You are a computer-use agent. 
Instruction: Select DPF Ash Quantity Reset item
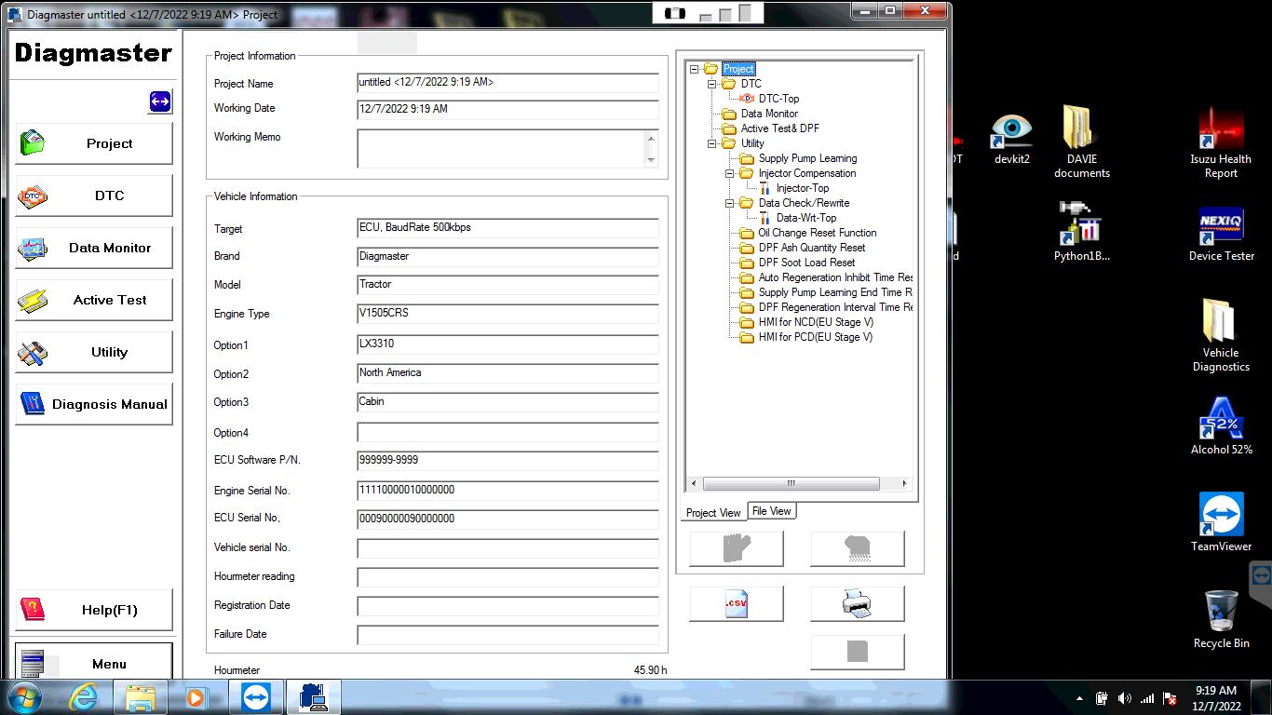click(812, 248)
